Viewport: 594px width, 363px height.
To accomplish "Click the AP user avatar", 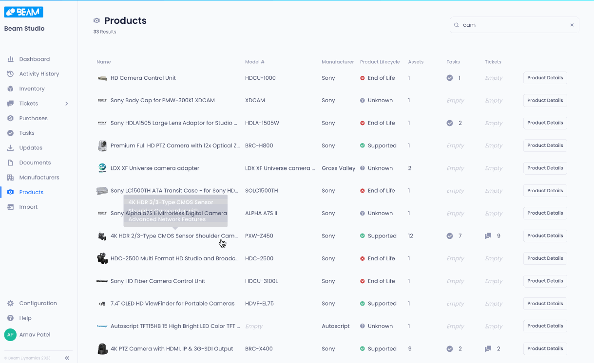I will (10, 335).
